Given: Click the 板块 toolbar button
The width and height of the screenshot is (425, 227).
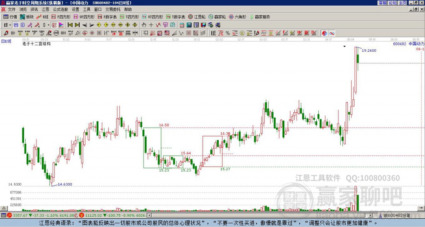Looking at the screenshot, I should click(x=27, y=17).
